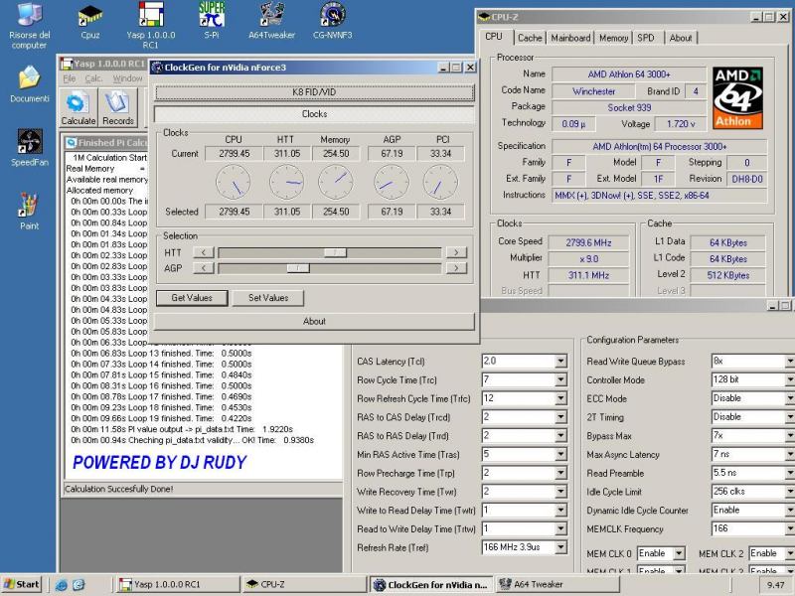Click the K8 FID/VID button
The image size is (795, 596).
click(314, 92)
